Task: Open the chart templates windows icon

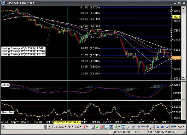Action: pos(123,127)
